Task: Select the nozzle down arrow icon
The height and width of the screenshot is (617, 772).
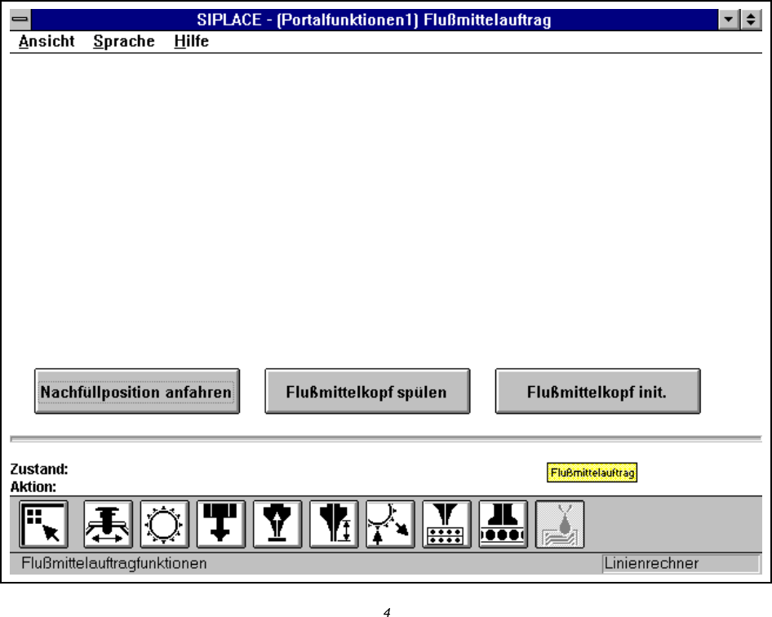Action: point(220,525)
